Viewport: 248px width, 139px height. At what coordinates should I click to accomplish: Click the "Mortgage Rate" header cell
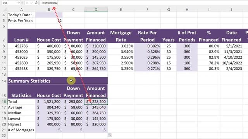(121, 36)
